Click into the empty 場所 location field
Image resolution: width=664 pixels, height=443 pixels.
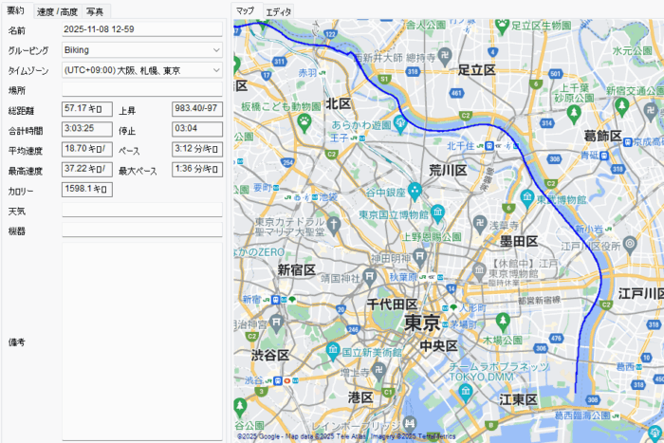[141, 90]
